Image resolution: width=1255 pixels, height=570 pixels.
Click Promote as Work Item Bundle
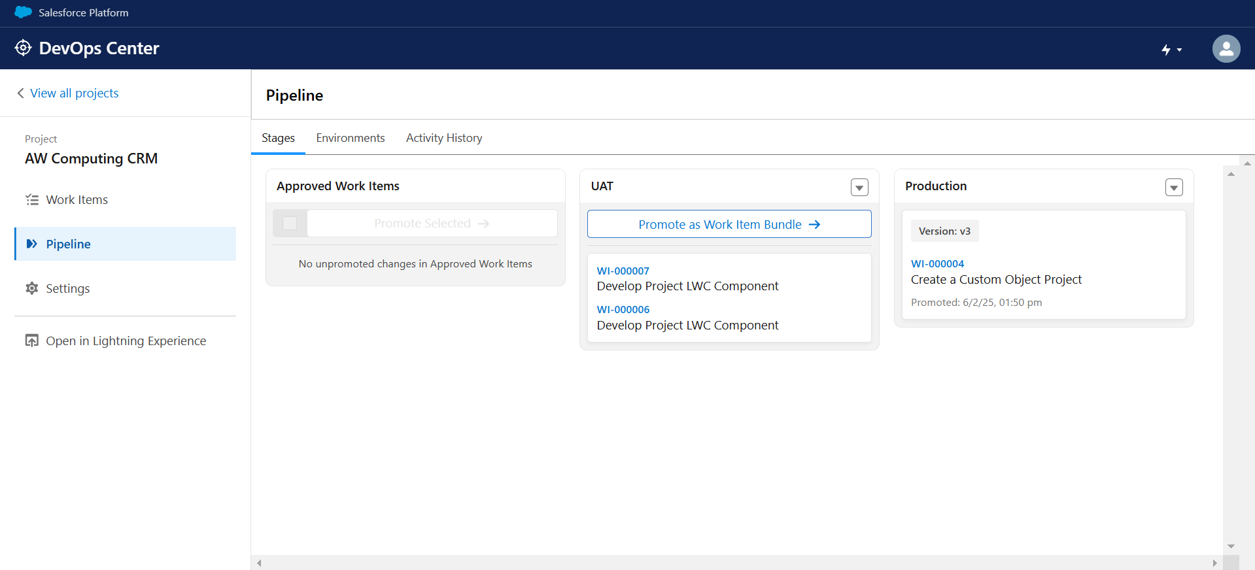point(729,224)
